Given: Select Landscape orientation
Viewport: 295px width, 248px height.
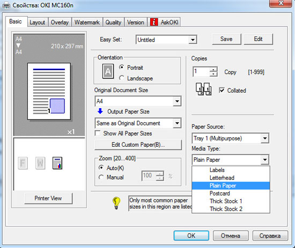Looking at the screenshot, I should coord(122,78).
